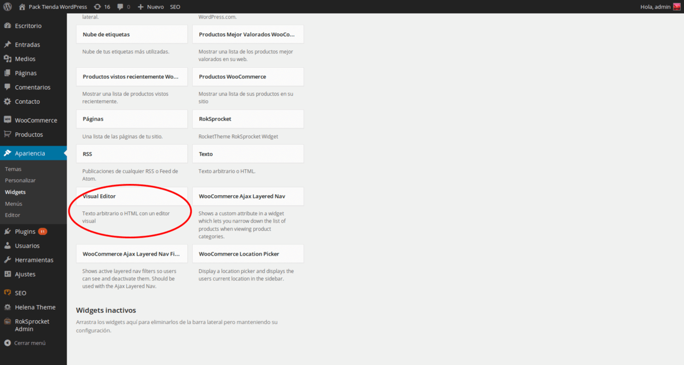
Task: Click the Herramientas wrench icon
Action: 7,260
